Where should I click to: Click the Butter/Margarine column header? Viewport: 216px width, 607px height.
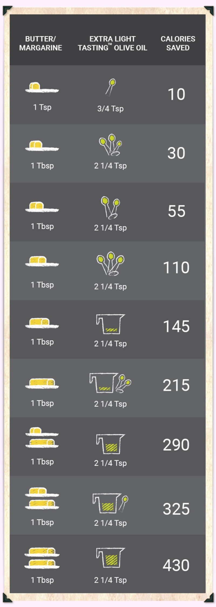coord(40,43)
